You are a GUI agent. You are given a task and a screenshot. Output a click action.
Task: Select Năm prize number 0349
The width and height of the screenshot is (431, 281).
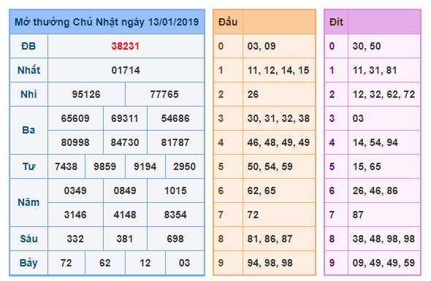coord(75,190)
